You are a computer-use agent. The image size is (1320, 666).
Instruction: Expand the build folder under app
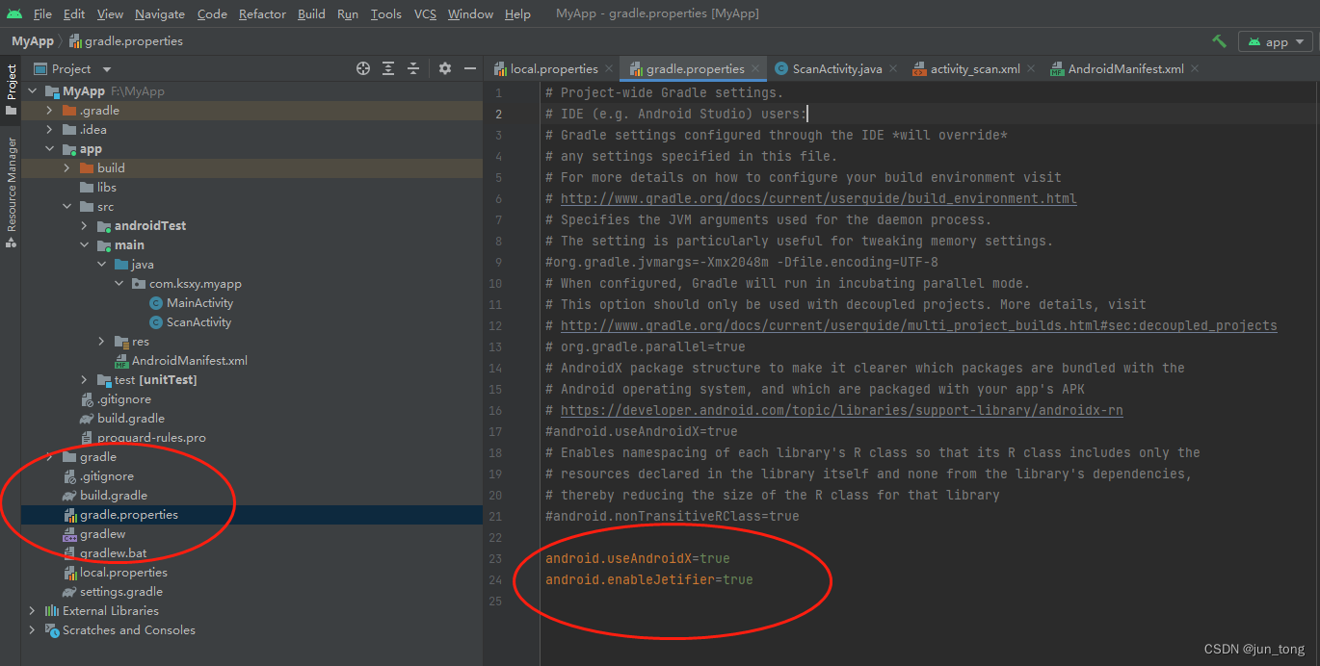click(66, 168)
